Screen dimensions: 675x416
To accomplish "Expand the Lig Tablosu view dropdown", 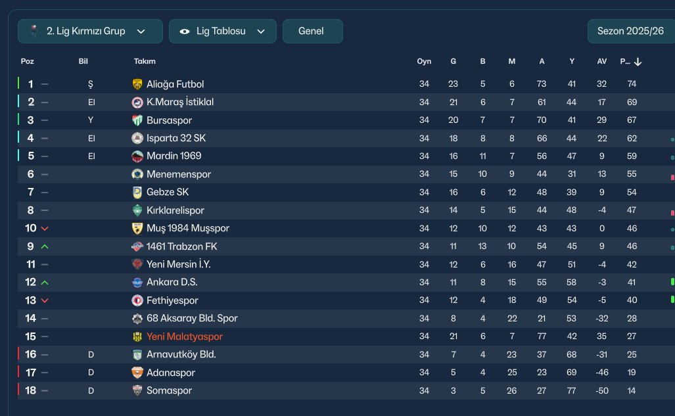I will point(222,31).
